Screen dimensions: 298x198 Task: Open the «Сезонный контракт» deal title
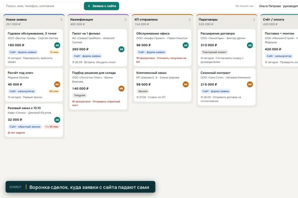tap(215, 73)
